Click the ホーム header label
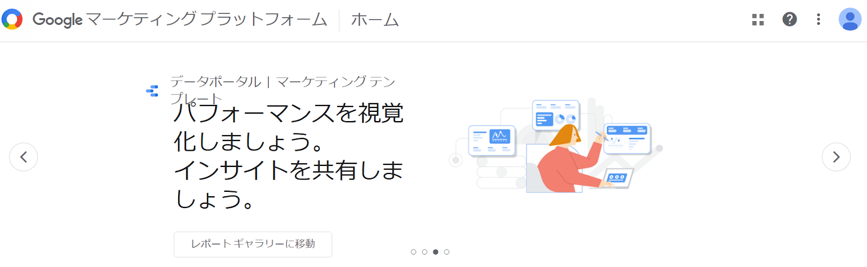Screen dimensions: 867x267 (x=375, y=20)
